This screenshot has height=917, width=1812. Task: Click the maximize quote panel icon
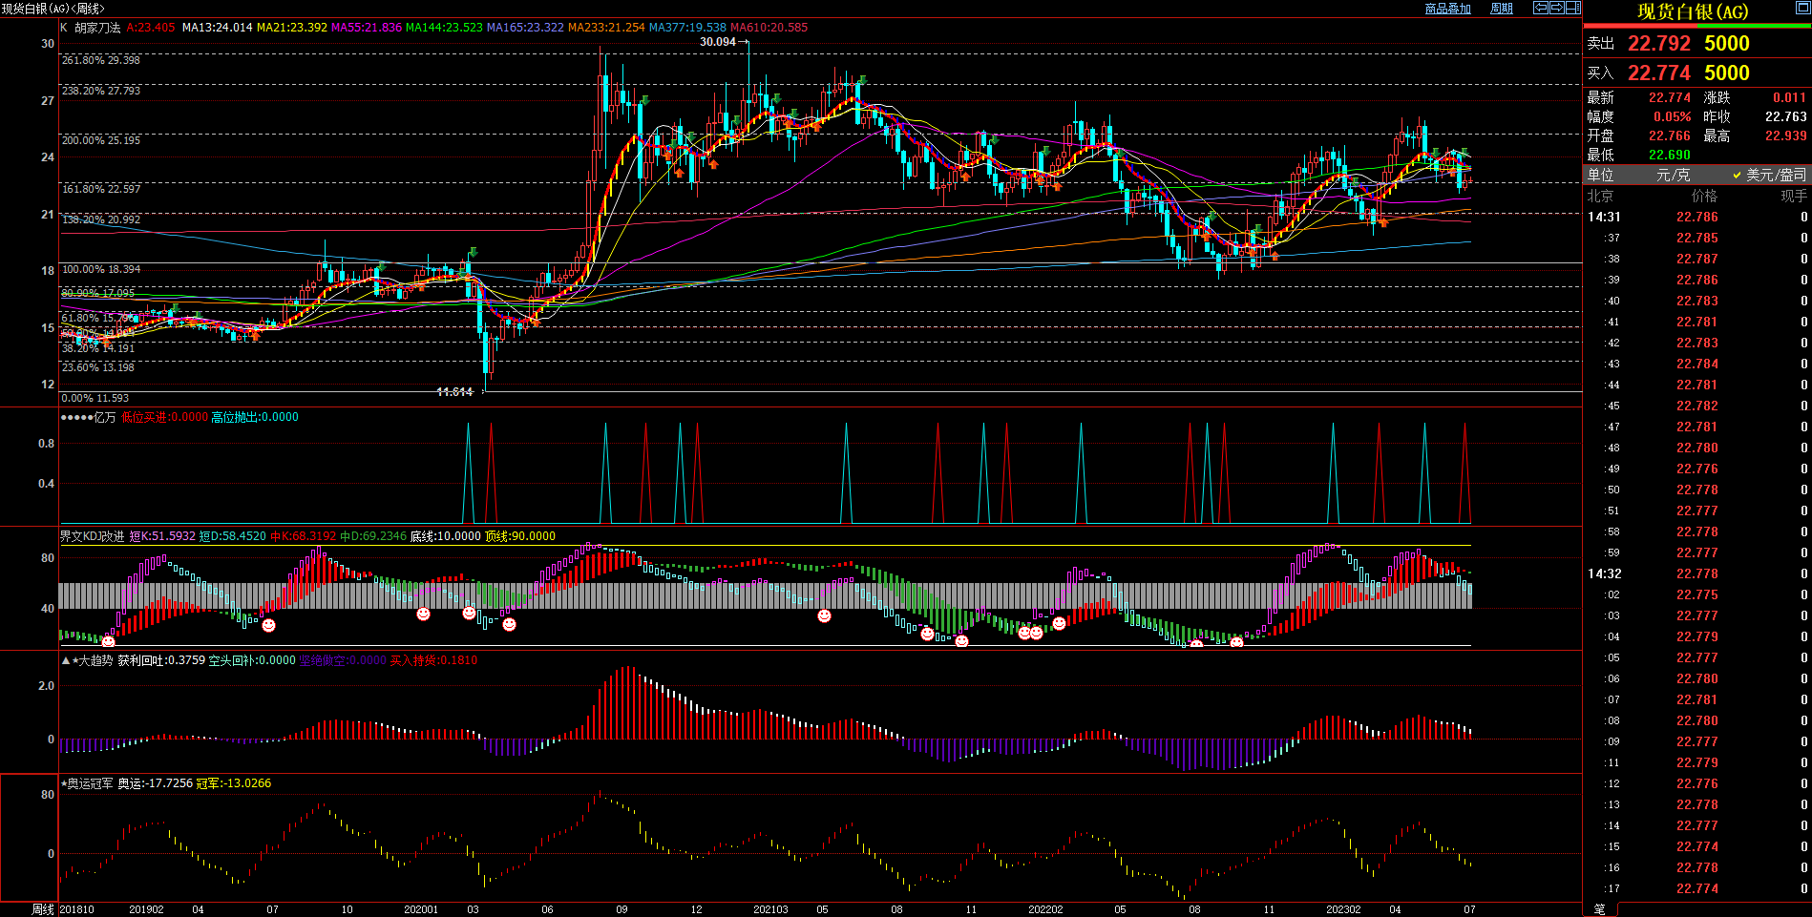pos(1803,8)
